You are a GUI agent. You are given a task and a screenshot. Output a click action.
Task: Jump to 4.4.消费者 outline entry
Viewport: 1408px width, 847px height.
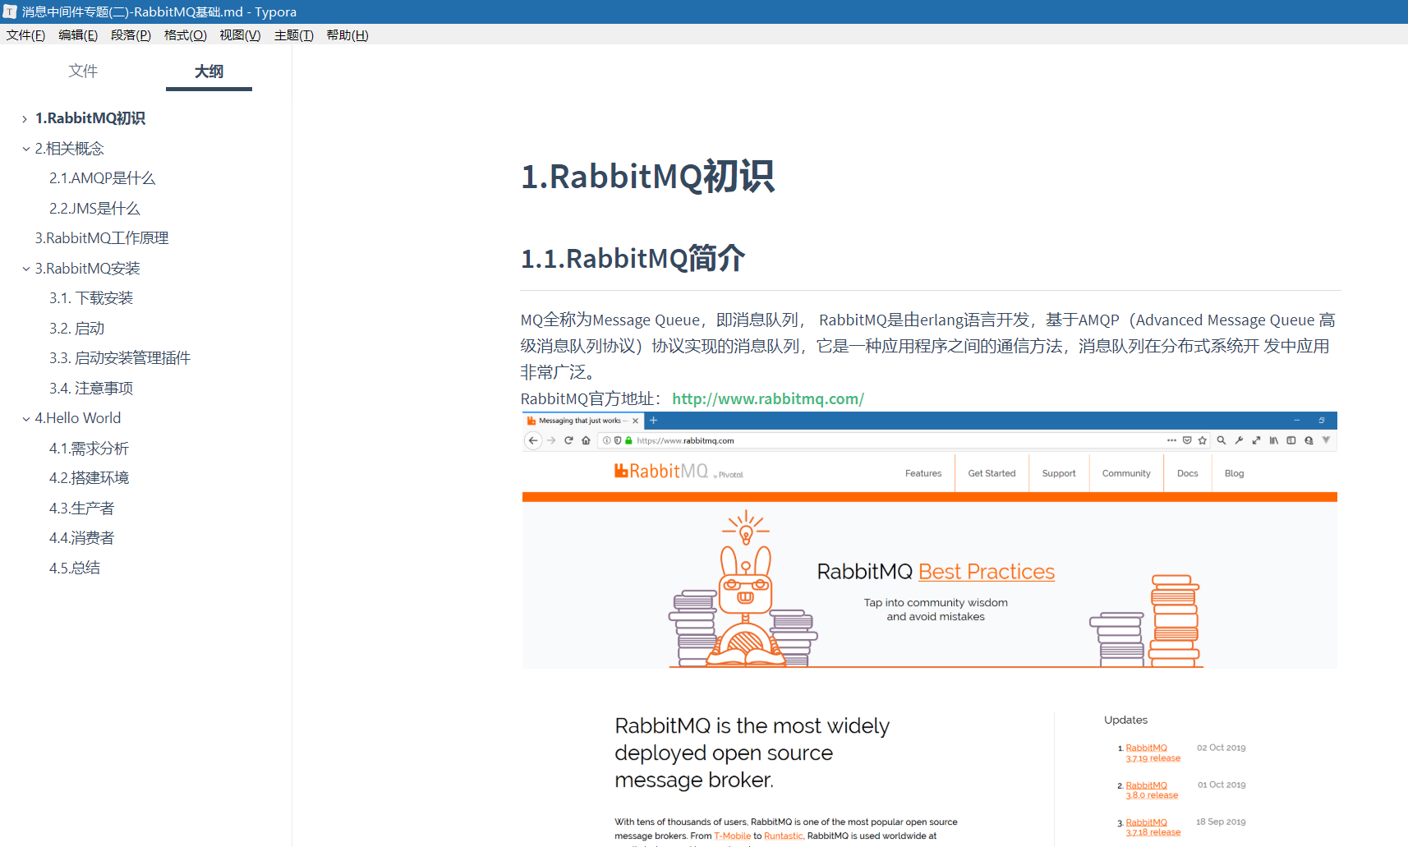pos(81,538)
